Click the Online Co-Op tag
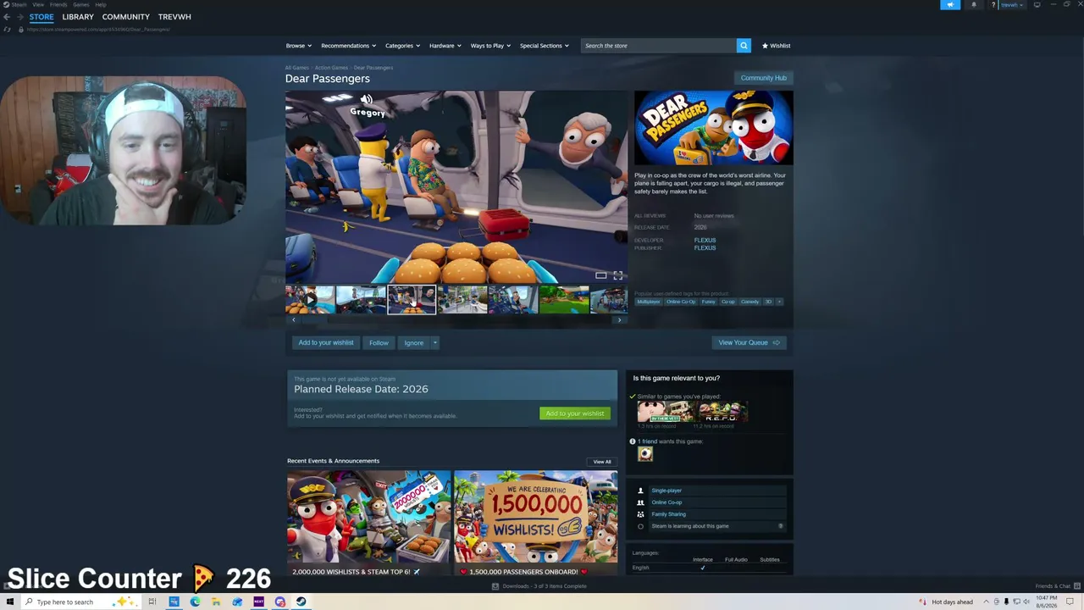The image size is (1084, 610). click(x=681, y=302)
